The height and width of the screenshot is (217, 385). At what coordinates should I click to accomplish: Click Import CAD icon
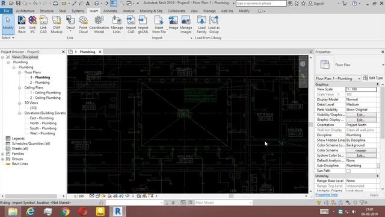click(131, 24)
